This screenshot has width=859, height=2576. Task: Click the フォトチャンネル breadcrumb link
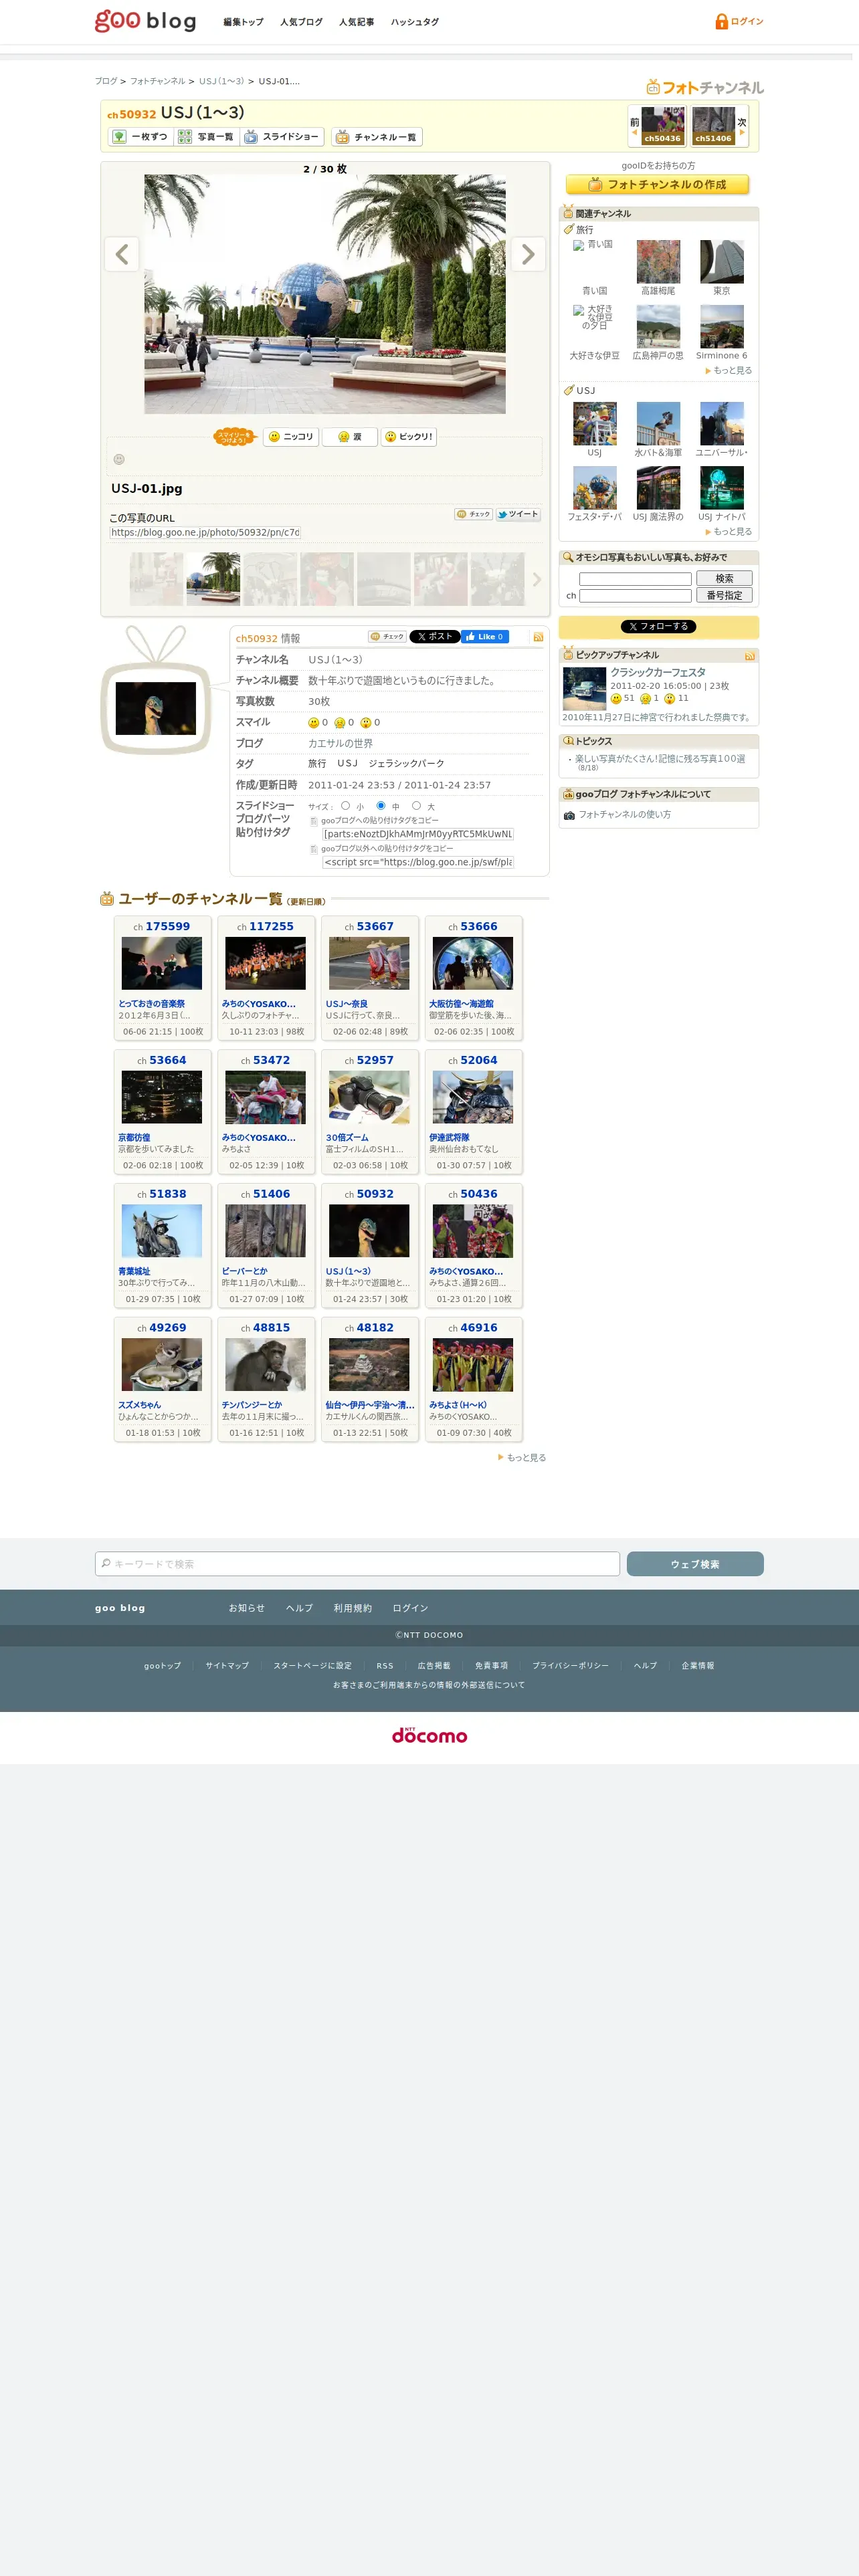tap(158, 81)
